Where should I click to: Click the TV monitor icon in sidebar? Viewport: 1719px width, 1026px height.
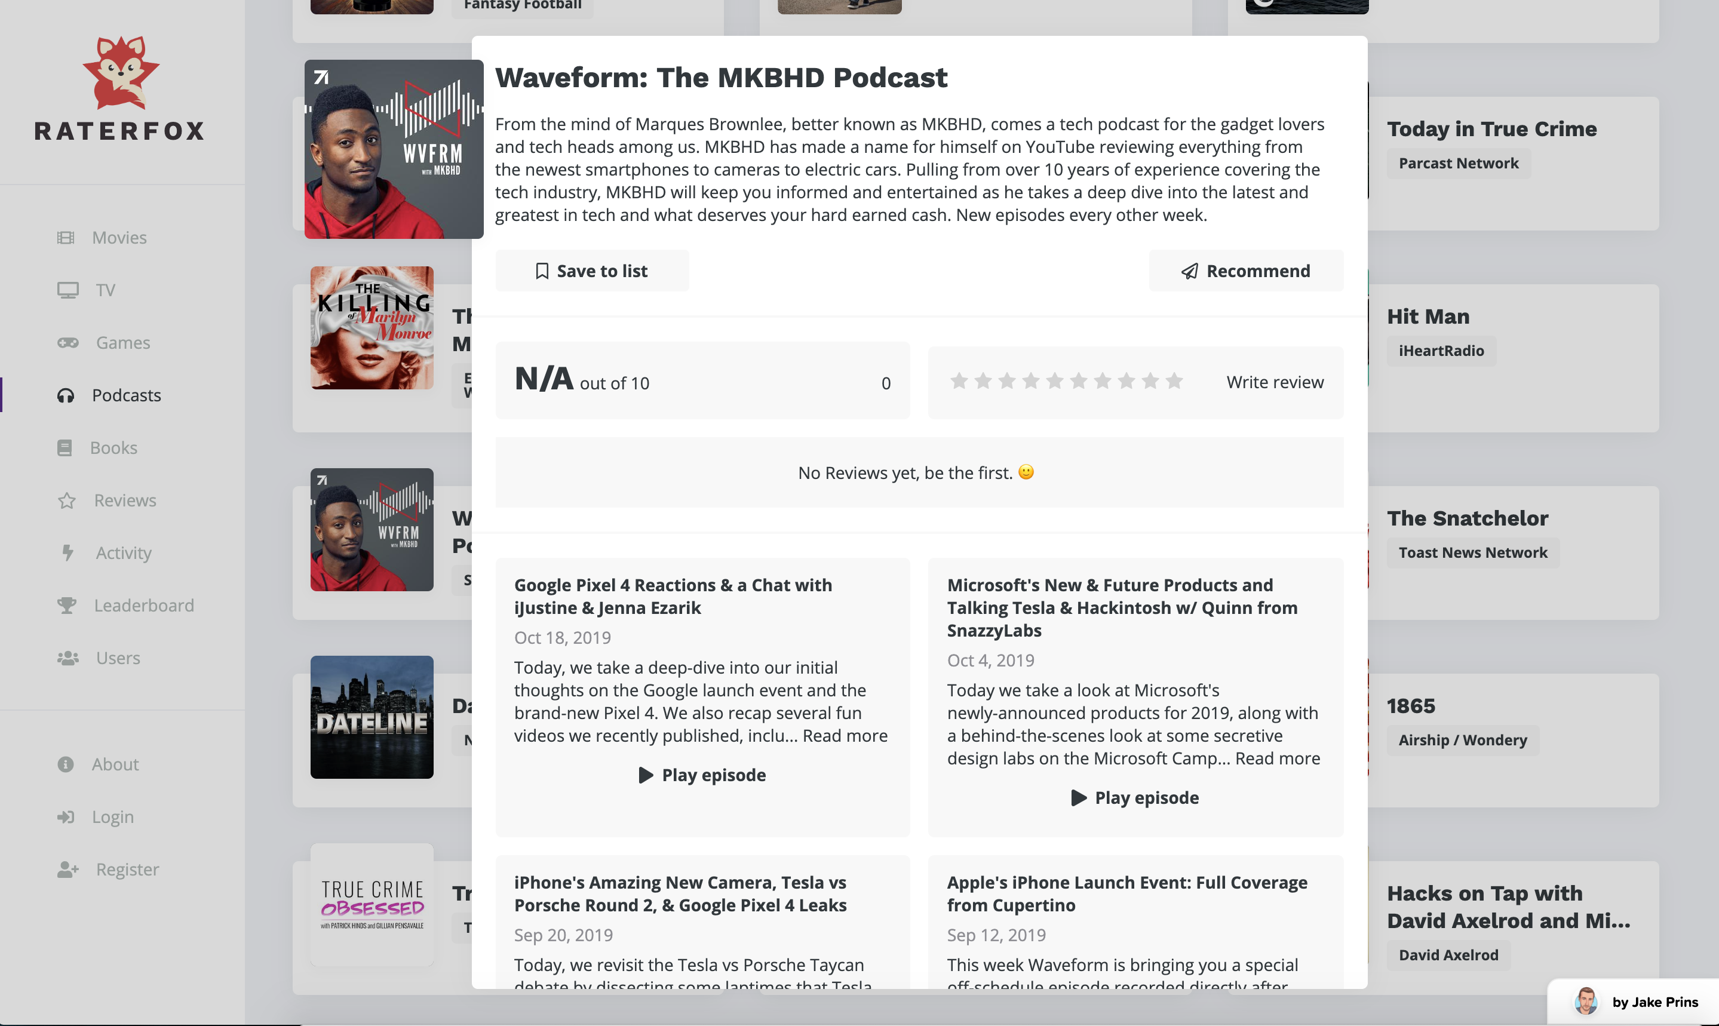(67, 290)
